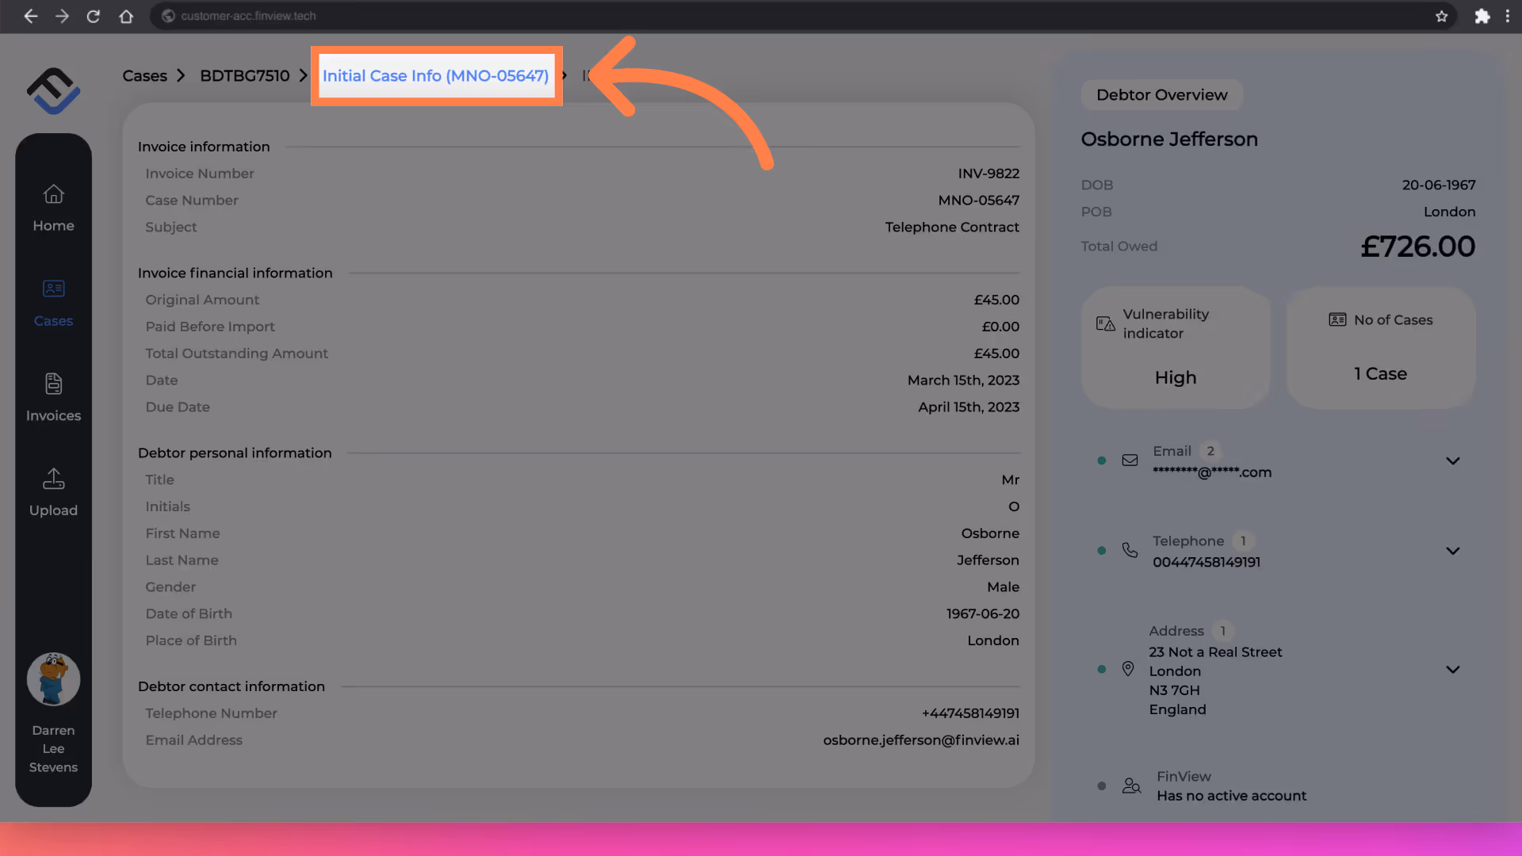Click the Home icon in sidebar
Image resolution: width=1522 pixels, height=856 pixels.
point(53,195)
